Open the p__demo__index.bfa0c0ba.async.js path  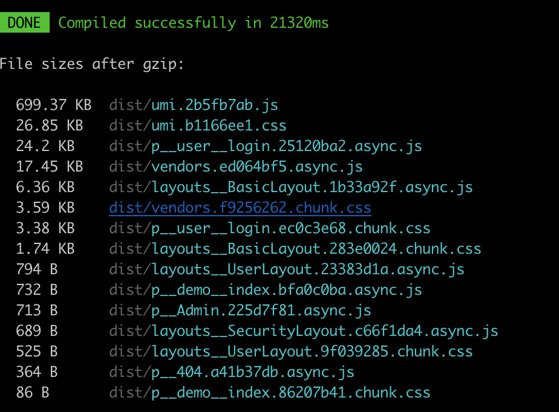266,290
